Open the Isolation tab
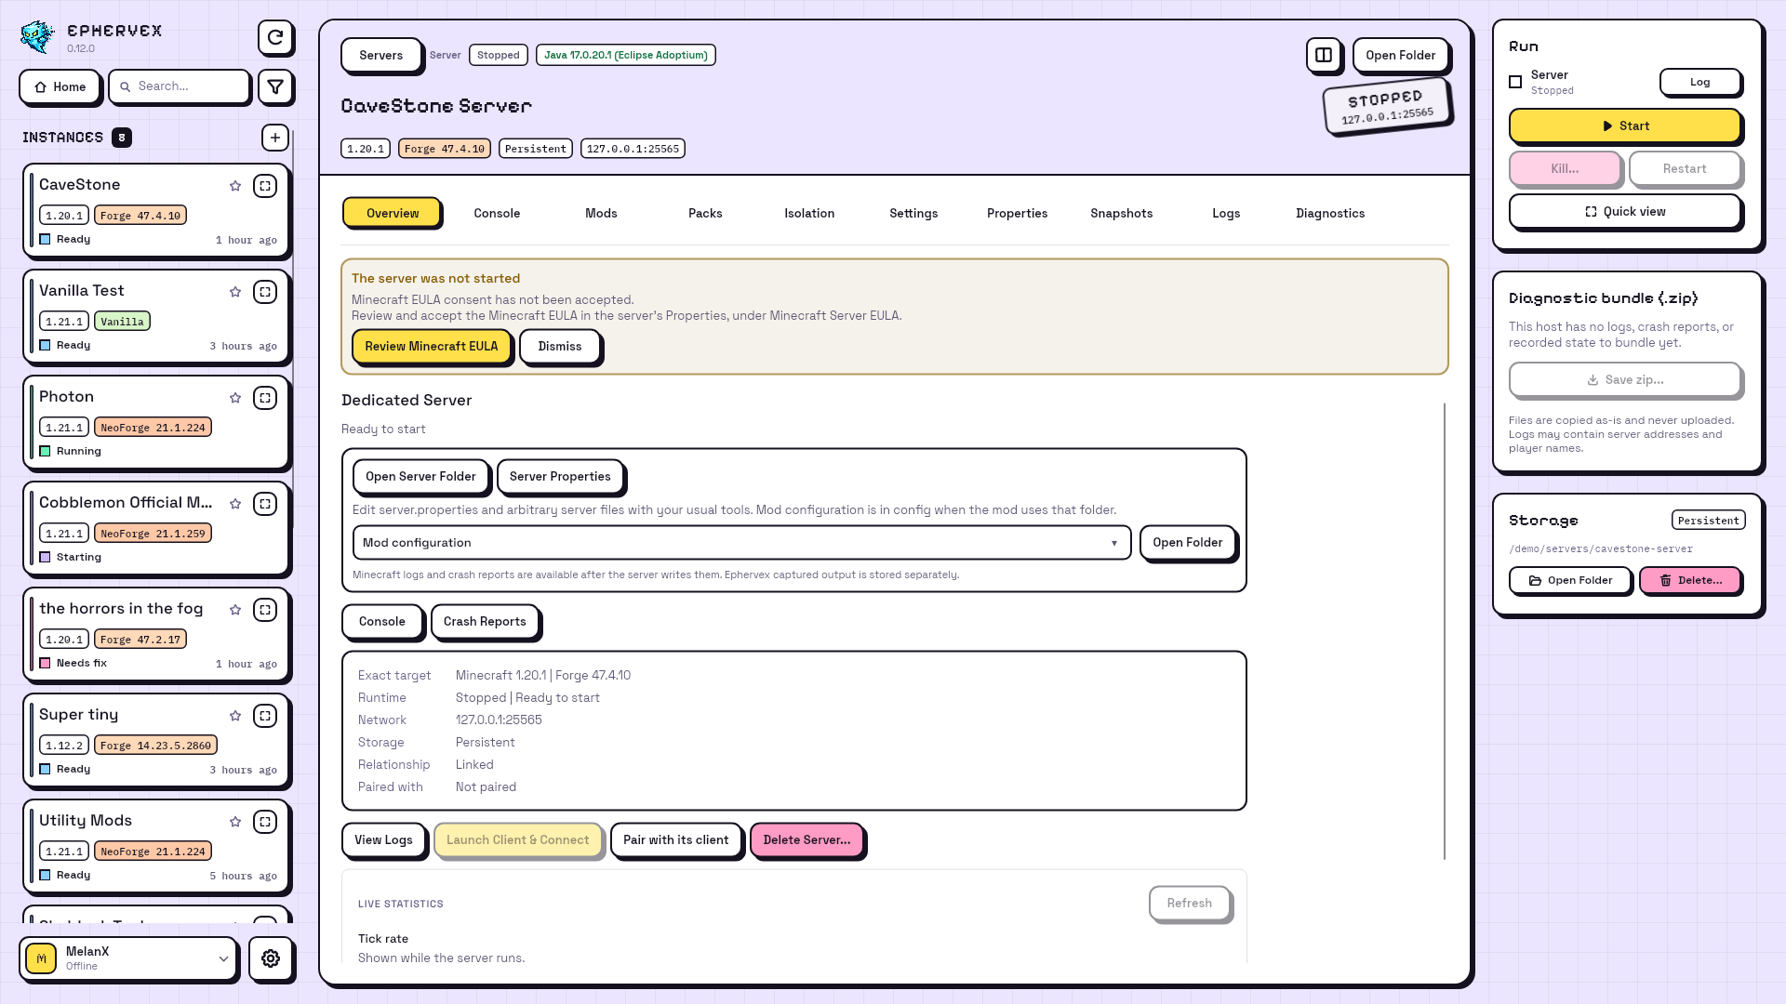1786x1004 pixels. pos(809,213)
